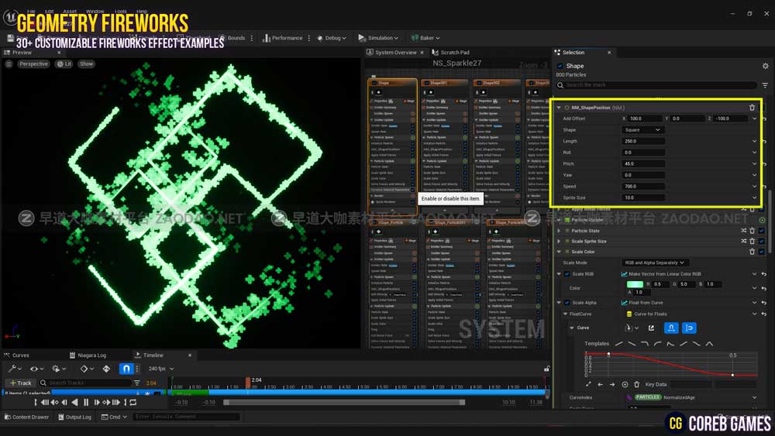The height and width of the screenshot is (436, 775).
Task: Open the Debug dropdown in toolbar
Action: pos(332,38)
